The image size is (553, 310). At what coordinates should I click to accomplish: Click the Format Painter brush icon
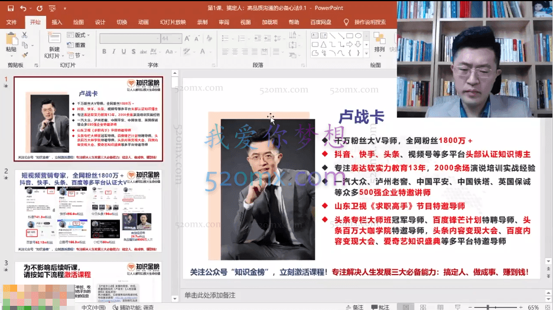pyautogui.click(x=25, y=53)
